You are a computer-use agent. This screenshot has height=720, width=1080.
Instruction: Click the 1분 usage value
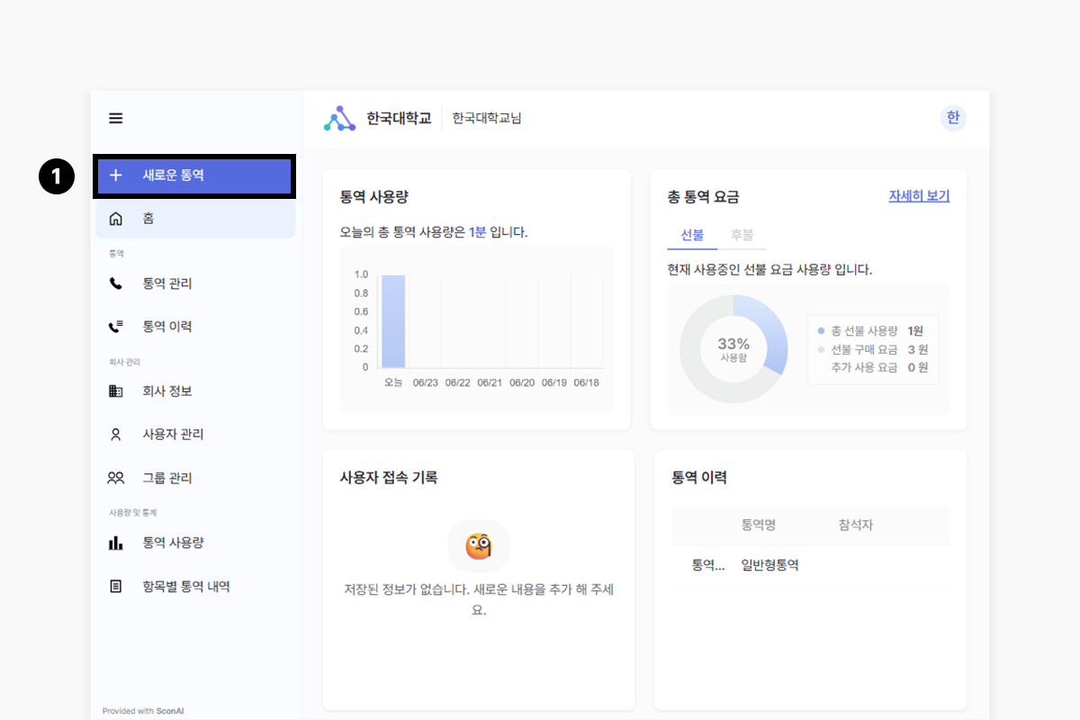pos(477,232)
